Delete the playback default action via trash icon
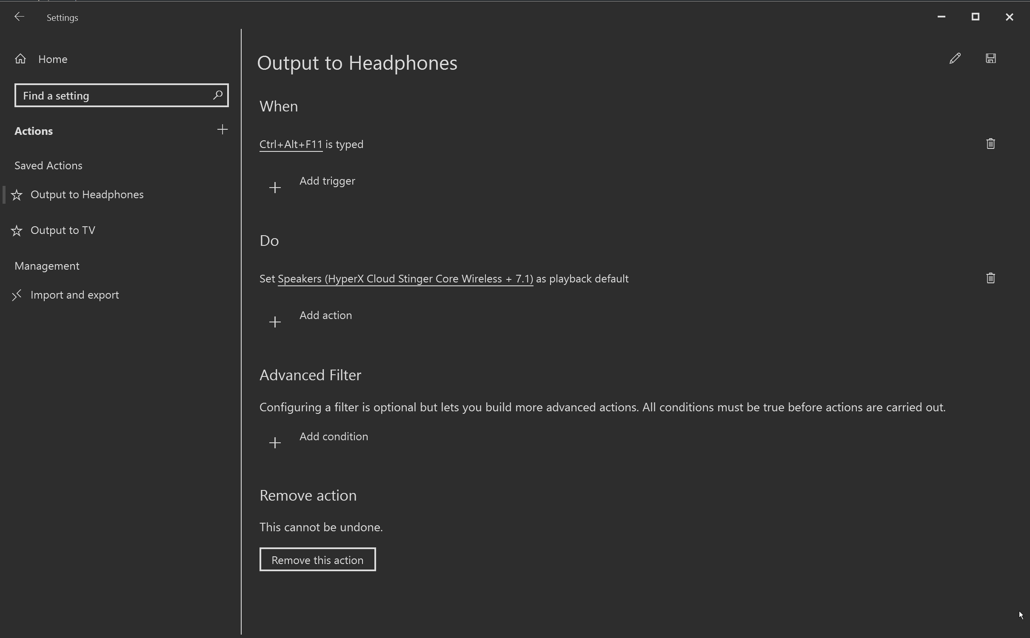The height and width of the screenshot is (638, 1030). click(990, 278)
